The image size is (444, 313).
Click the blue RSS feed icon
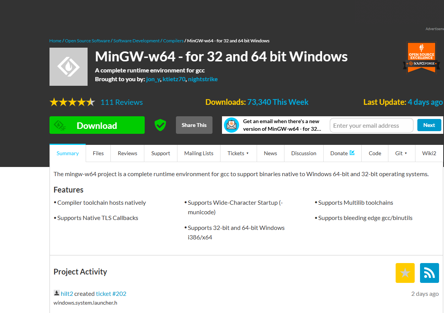(429, 273)
